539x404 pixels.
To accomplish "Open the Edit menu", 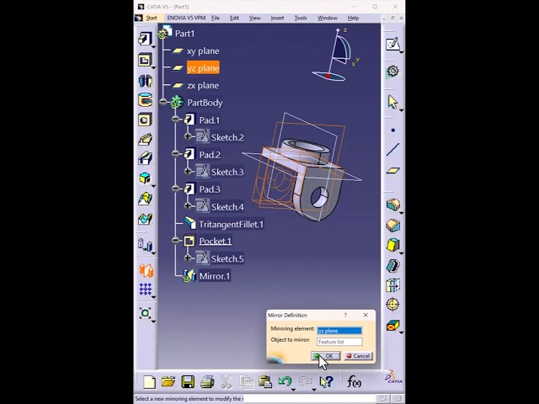I will pyautogui.click(x=234, y=18).
